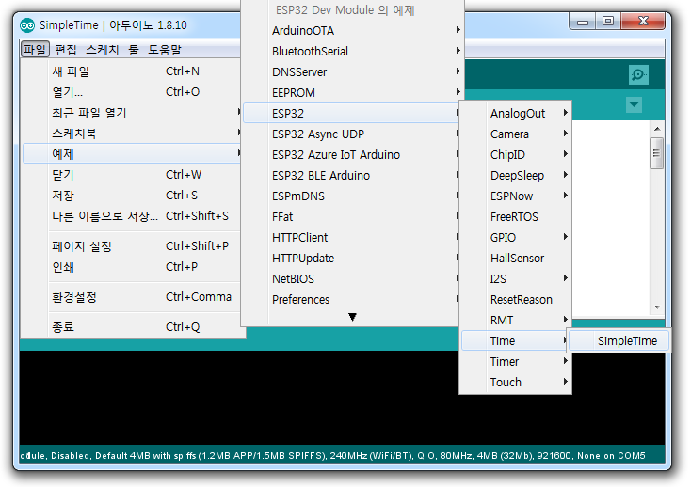The width and height of the screenshot is (691, 487).
Task: Open DeepSleep submenu
Action: [x=515, y=175]
